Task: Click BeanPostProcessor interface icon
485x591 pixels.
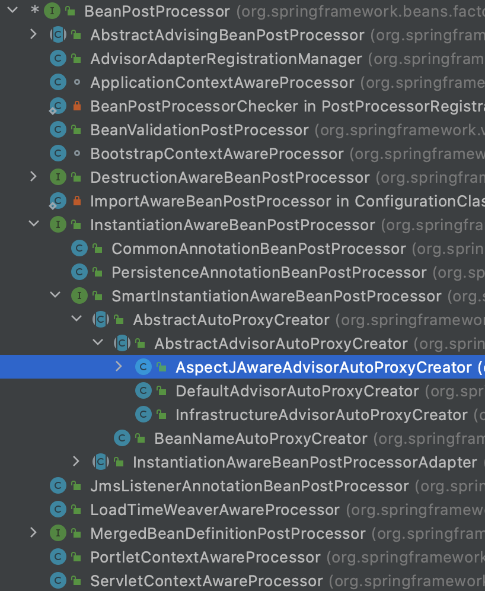Action: click(52, 11)
